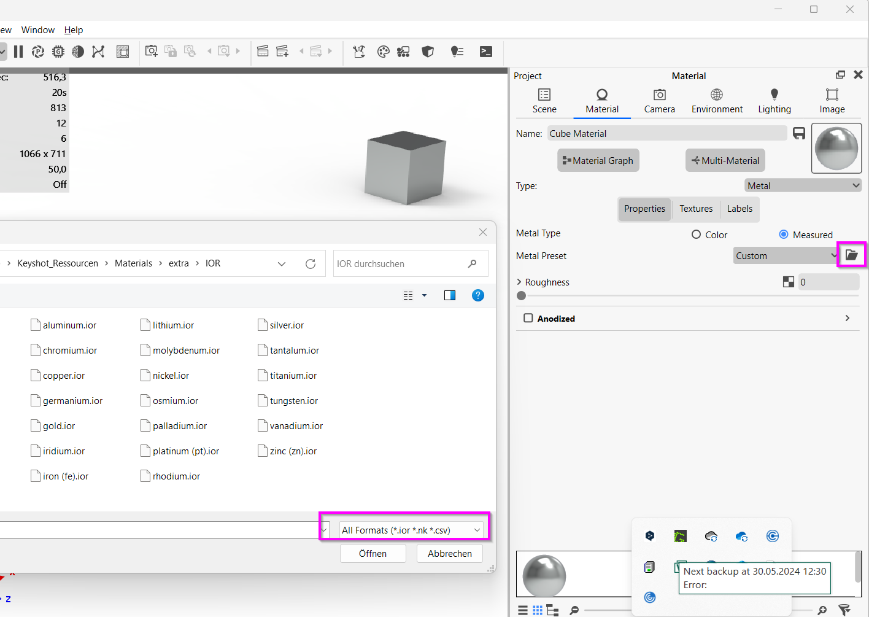Viewport: 869px width, 617px height.
Task: Expand the Roughness section
Action: 519,282
